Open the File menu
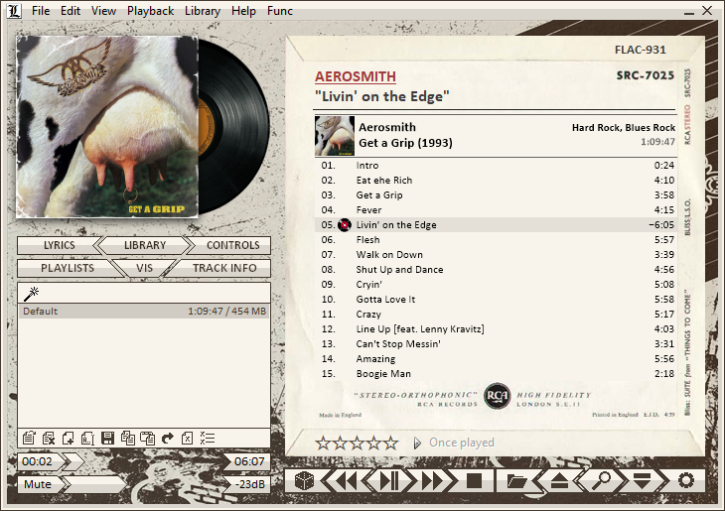Viewport: 725px width, 511px height. (41, 11)
